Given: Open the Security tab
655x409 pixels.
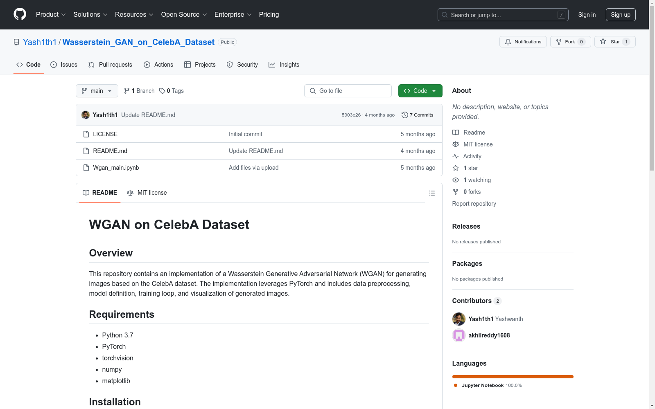Looking at the screenshot, I should coord(242,65).
